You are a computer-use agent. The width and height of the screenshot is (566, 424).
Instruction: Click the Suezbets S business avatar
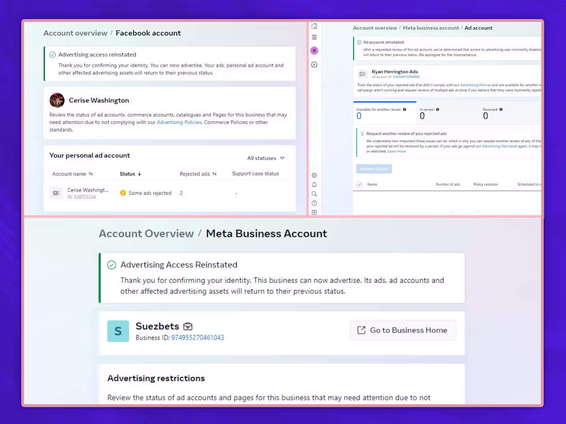pos(118,331)
